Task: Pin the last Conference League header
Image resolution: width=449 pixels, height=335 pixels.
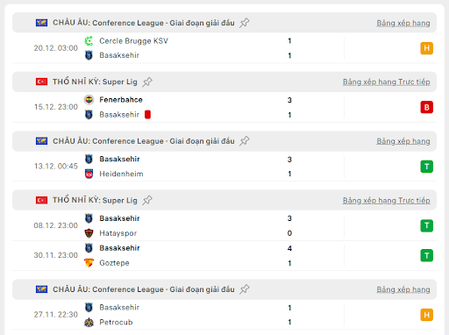Action: click(245, 289)
